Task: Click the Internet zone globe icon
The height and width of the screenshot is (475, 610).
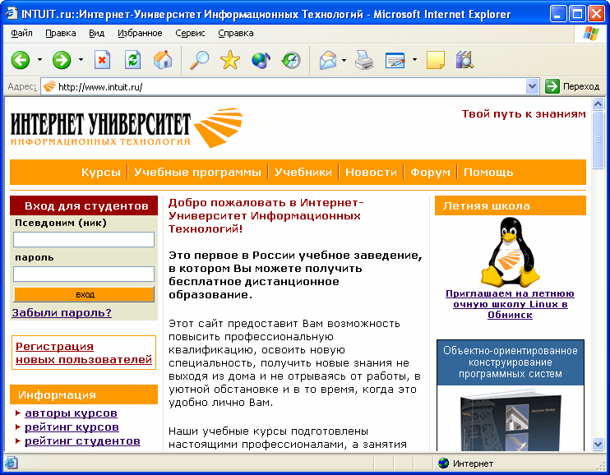Action: tap(443, 463)
